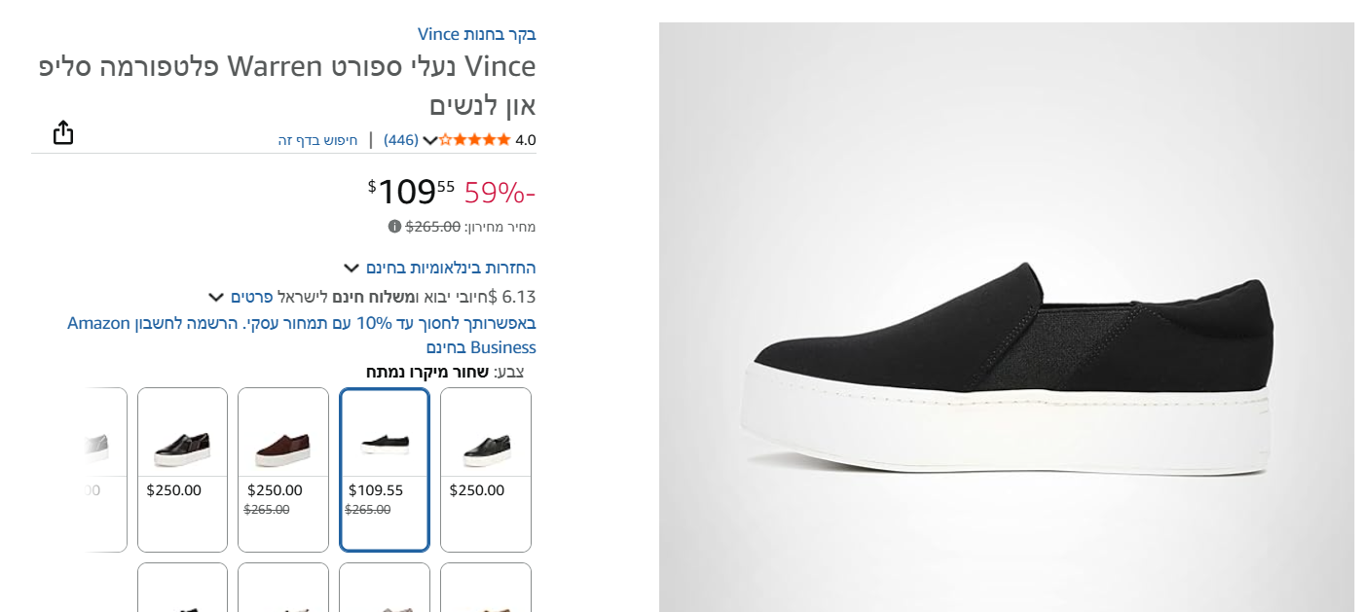1370x612 pixels.
Task: Open the chevron dropdown next to star rating
Action: click(x=429, y=140)
